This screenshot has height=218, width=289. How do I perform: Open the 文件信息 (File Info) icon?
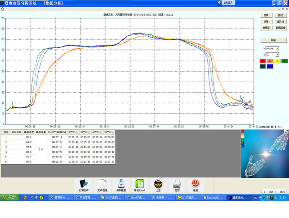coord(102,184)
